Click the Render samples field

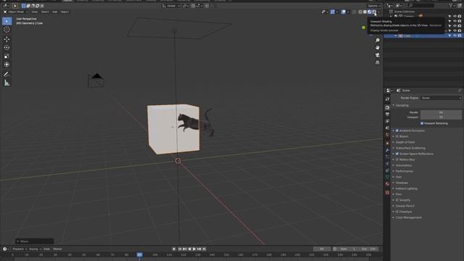click(441, 112)
